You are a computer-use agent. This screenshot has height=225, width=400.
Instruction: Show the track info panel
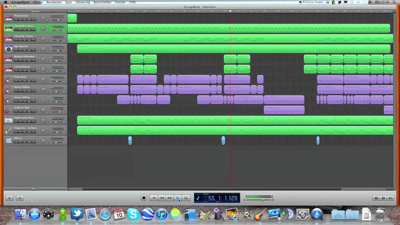click(x=383, y=198)
